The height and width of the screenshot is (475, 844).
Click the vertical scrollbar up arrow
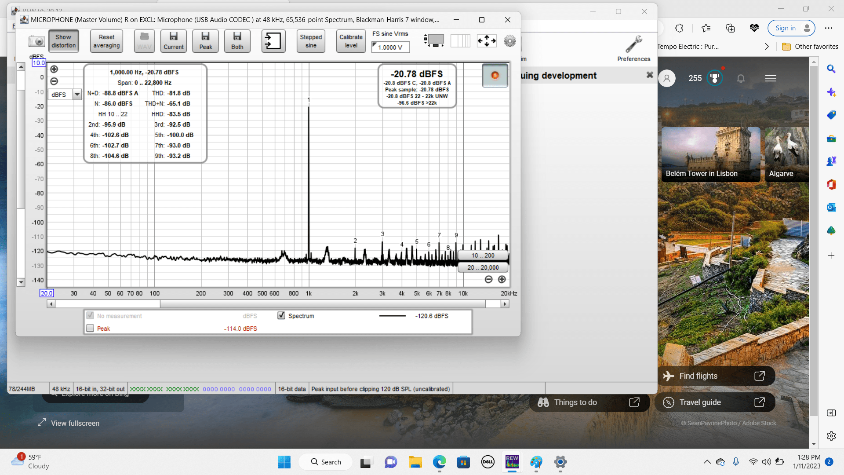pyautogui.click(x=21, y=67)
